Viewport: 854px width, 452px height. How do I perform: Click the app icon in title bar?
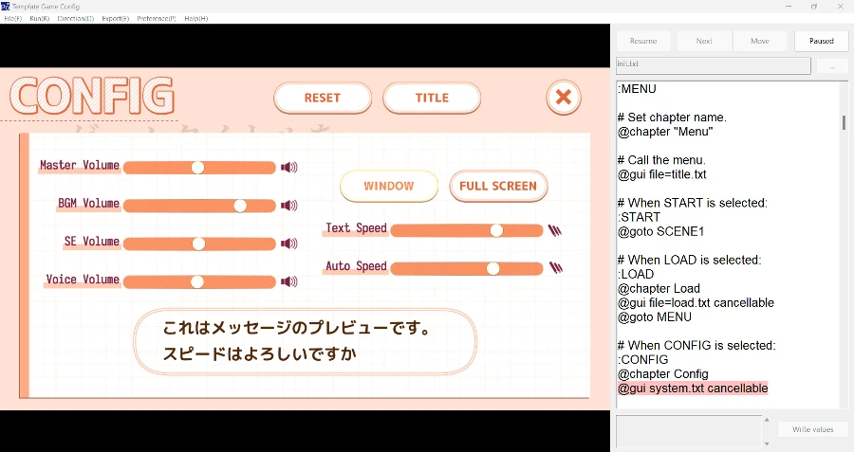[7, 6]
